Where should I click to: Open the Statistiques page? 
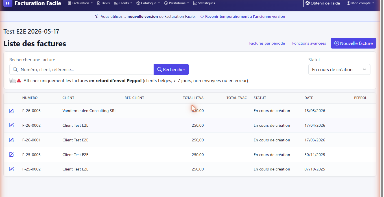(x=204, y=3)
